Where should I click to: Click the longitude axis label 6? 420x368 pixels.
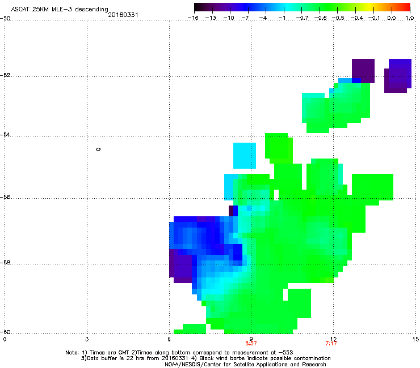[169, 339]
